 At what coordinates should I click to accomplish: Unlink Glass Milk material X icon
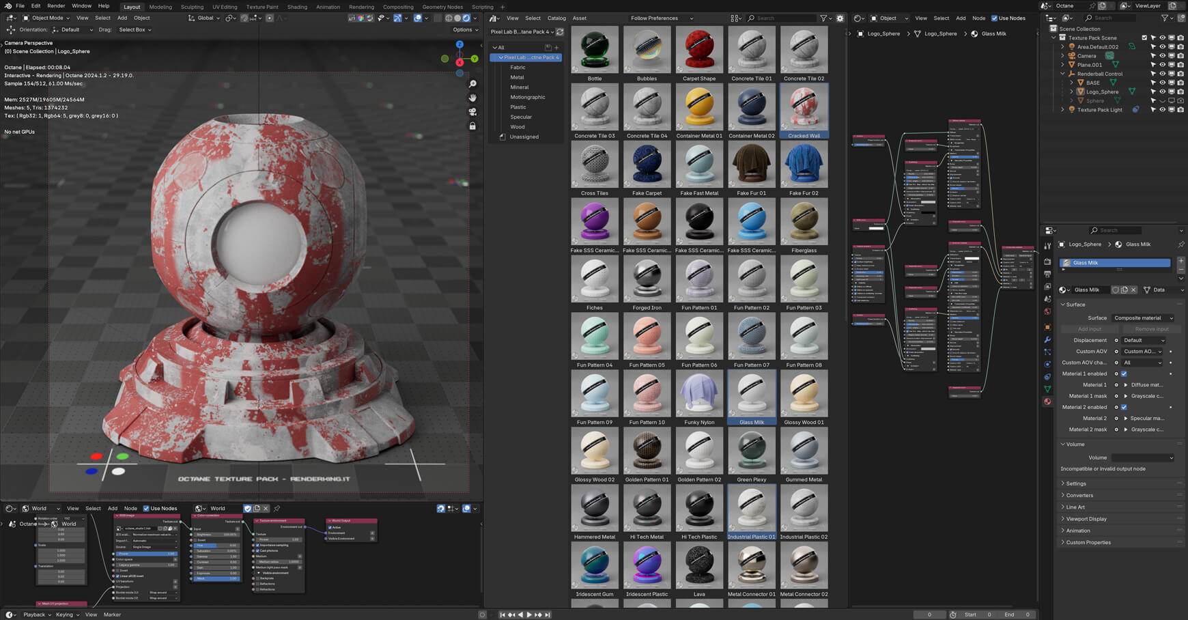[x=1133, y=290]
